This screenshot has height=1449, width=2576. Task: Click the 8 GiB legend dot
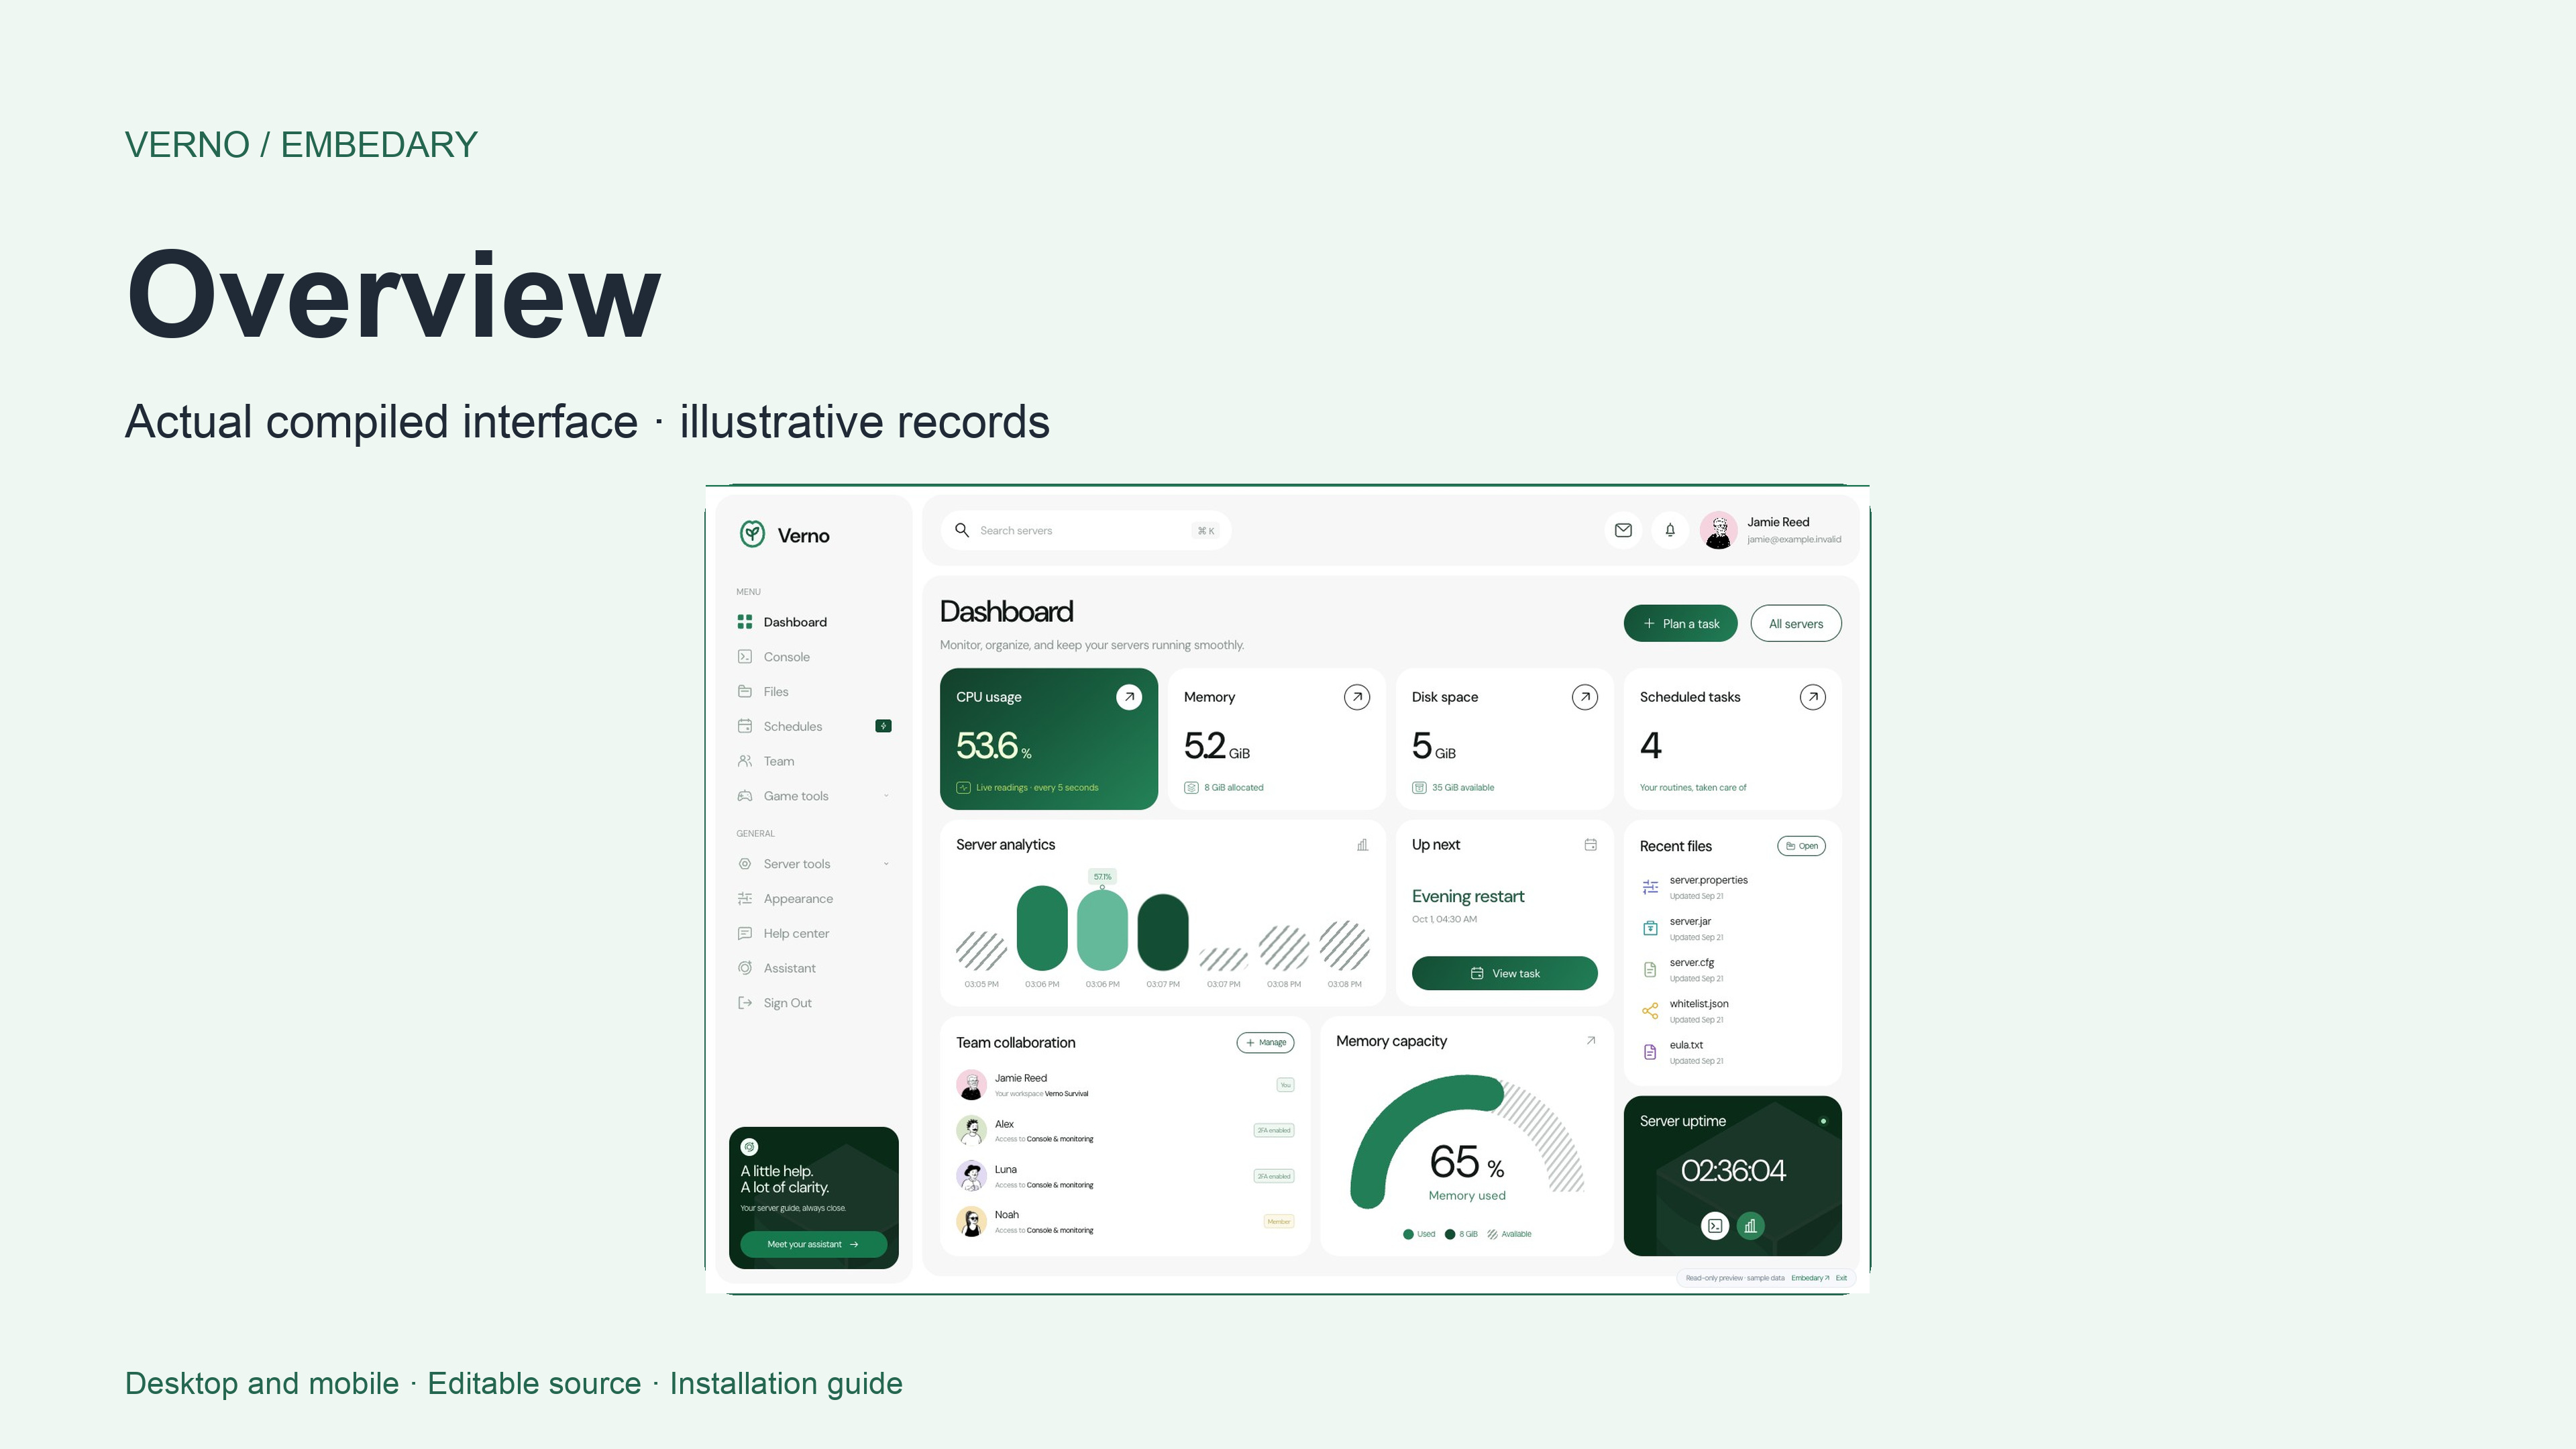[x=1450, y=1234]
